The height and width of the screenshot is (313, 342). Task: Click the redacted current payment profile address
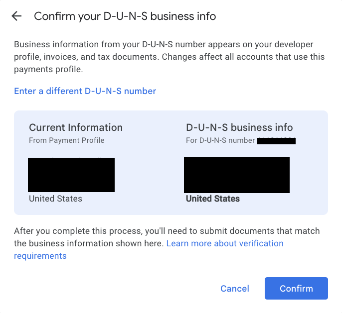click(x=71, y=175)
